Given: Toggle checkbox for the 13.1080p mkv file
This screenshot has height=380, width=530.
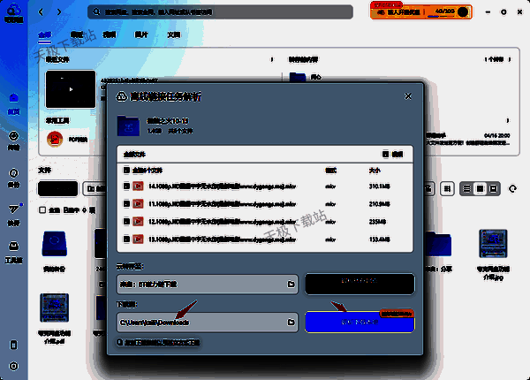Looking at the screenshot, I should point(127,237).
